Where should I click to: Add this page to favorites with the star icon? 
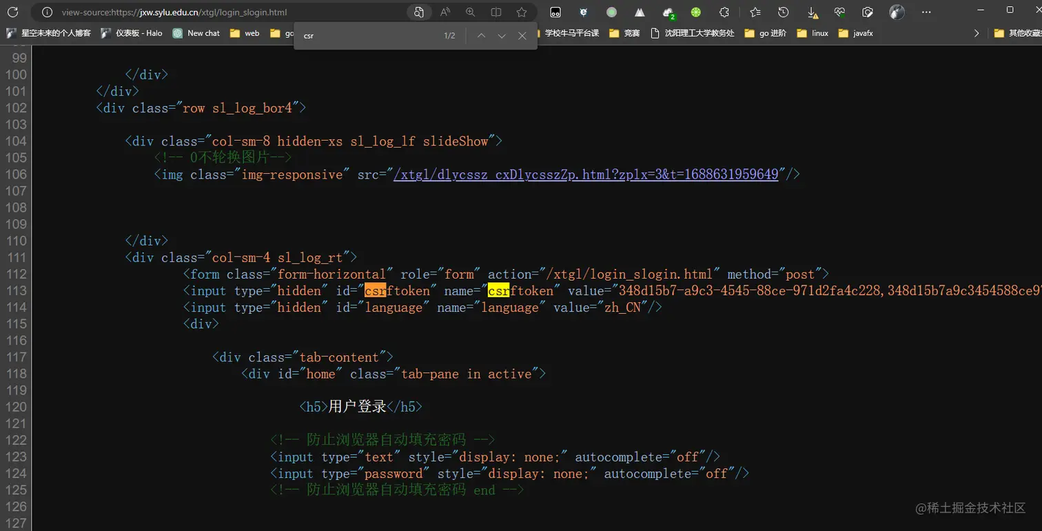tap(522, 12)
